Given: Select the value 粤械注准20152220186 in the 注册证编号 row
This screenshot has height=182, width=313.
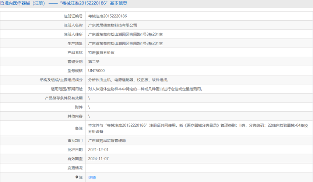Looking at the screenshot, I should point(108,16).
